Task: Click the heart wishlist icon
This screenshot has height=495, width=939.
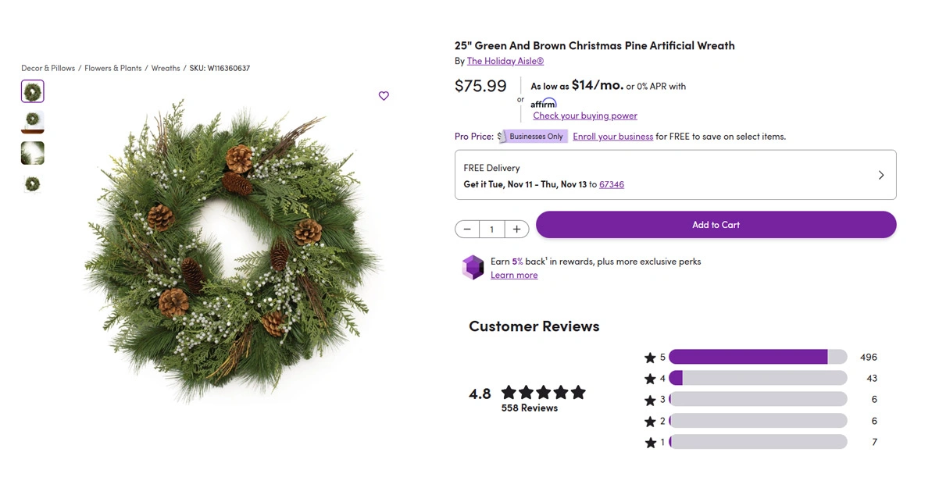Action: coord(384,96)
